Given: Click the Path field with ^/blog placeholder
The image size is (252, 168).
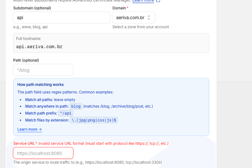Looking at the screenshot, I should [43, 70].
